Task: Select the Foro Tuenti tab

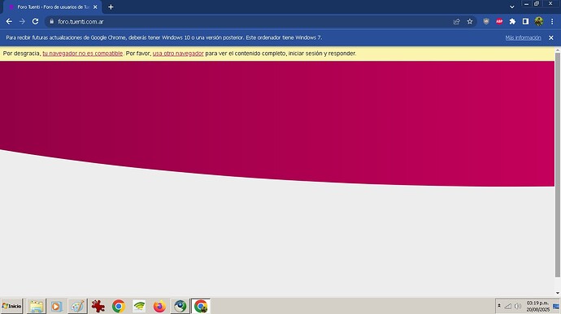Action: tap(52, 6)
